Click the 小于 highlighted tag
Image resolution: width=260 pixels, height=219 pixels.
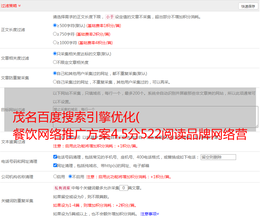pos(110,17)
